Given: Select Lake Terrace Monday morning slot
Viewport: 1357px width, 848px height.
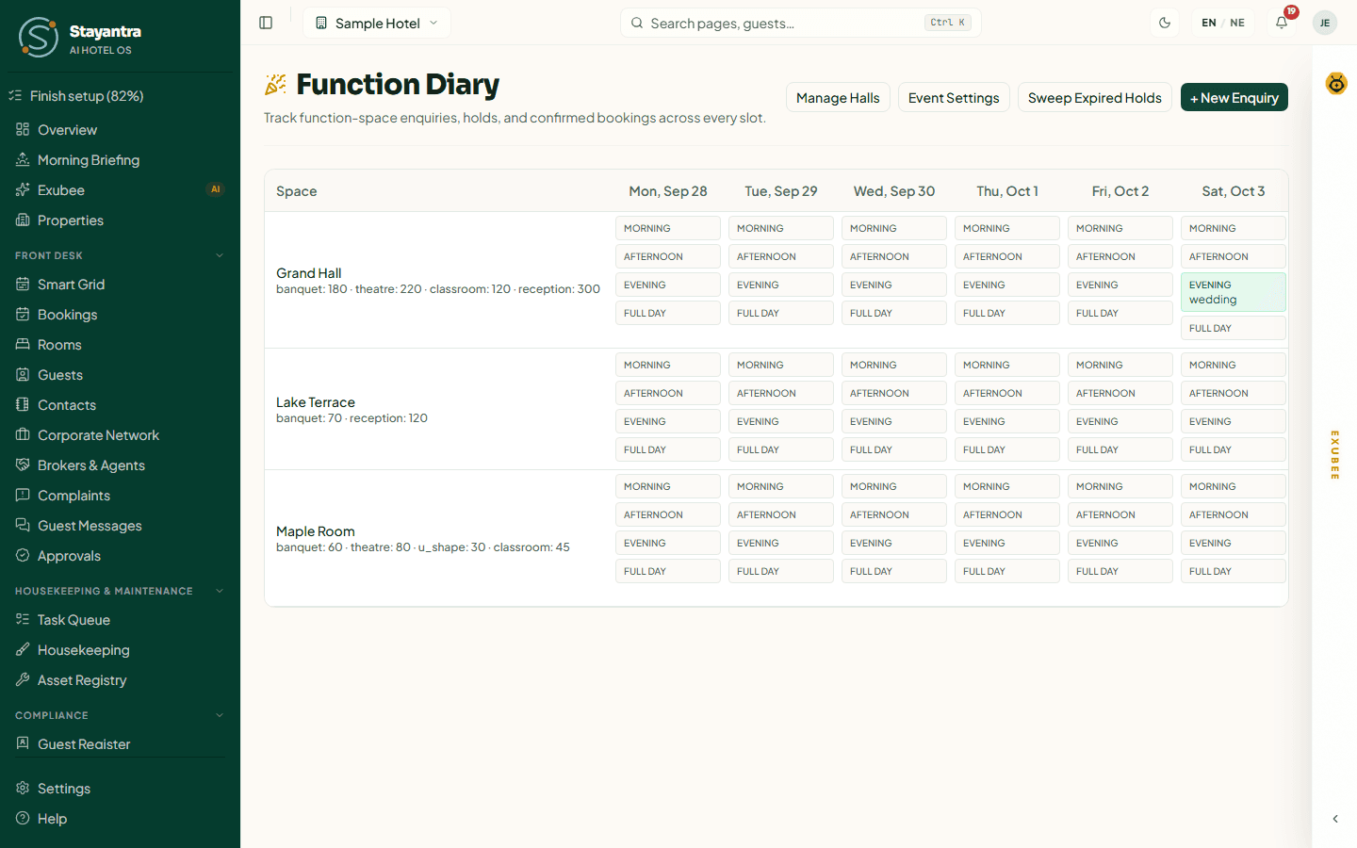Looking at the screenshot, I should tap(668, 365).
